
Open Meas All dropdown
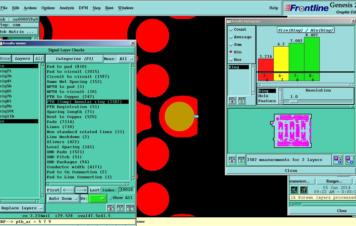(x=126, y=59)
